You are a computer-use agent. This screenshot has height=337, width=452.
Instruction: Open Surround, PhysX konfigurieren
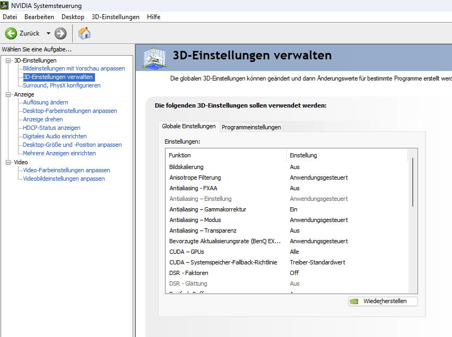coord(62,85)
